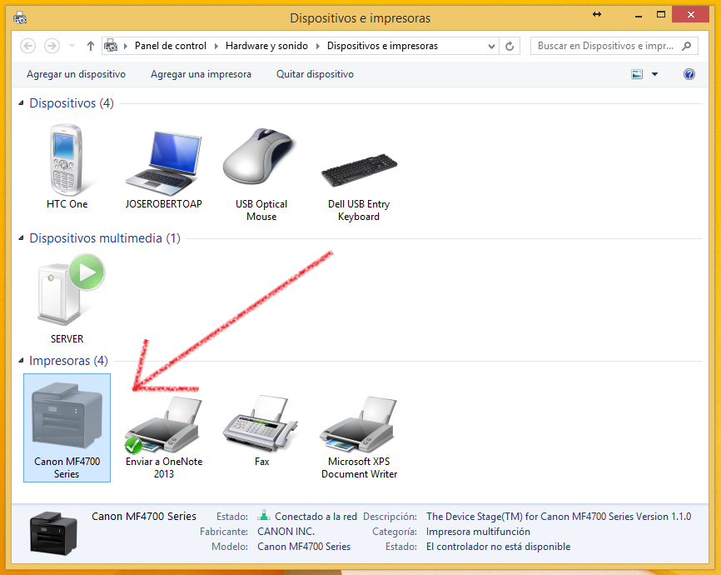Minimize the Dispositivos e impresoras window
The image size is (721, 575).
pos(639,15)
